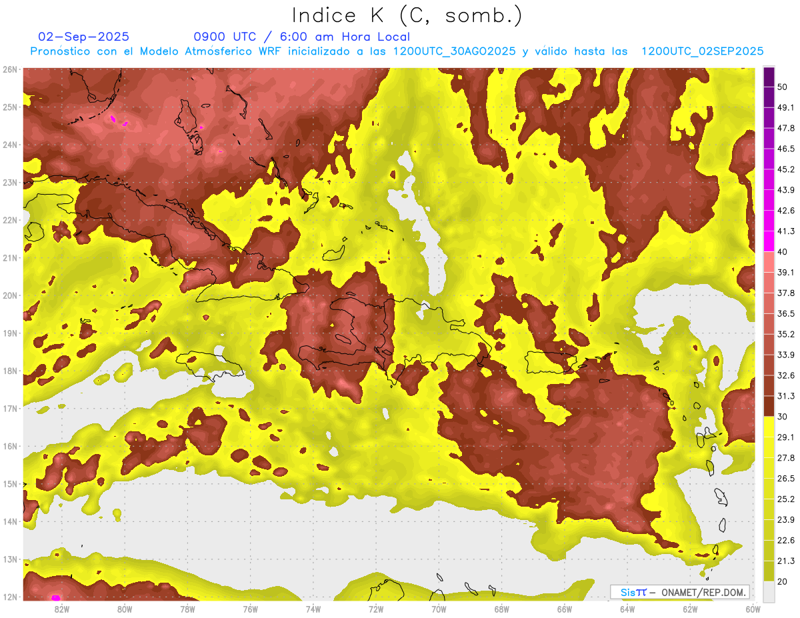Viewport: 800px width, 618px height.
Task: Click the color scale value "21.3"
Action: [785, 561]
